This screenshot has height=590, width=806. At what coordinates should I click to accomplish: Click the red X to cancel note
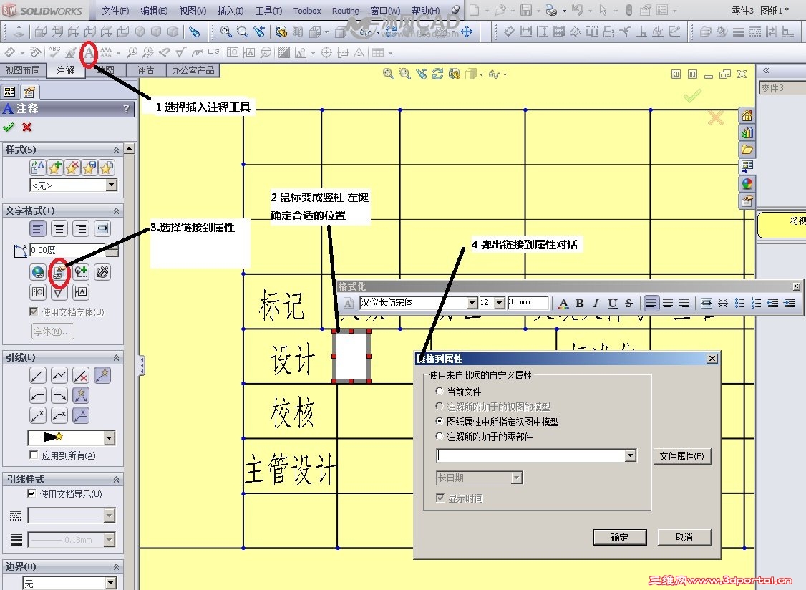pos(26,127)
